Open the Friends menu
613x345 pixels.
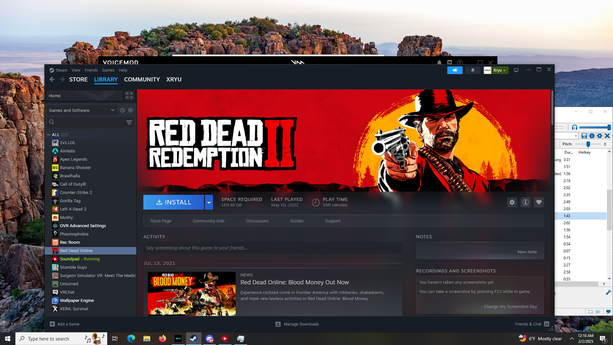91,70
